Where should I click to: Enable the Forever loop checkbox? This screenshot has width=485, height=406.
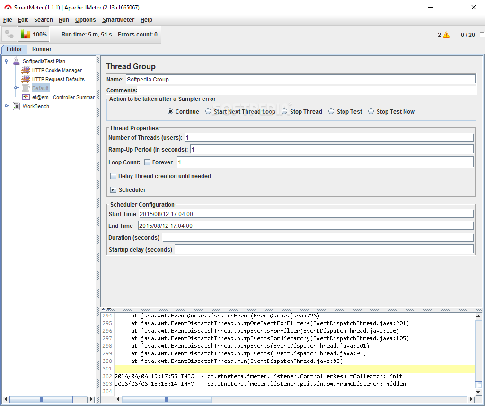(148, 162)
